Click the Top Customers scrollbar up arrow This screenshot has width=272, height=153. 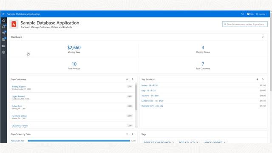[x=136, y=84]
